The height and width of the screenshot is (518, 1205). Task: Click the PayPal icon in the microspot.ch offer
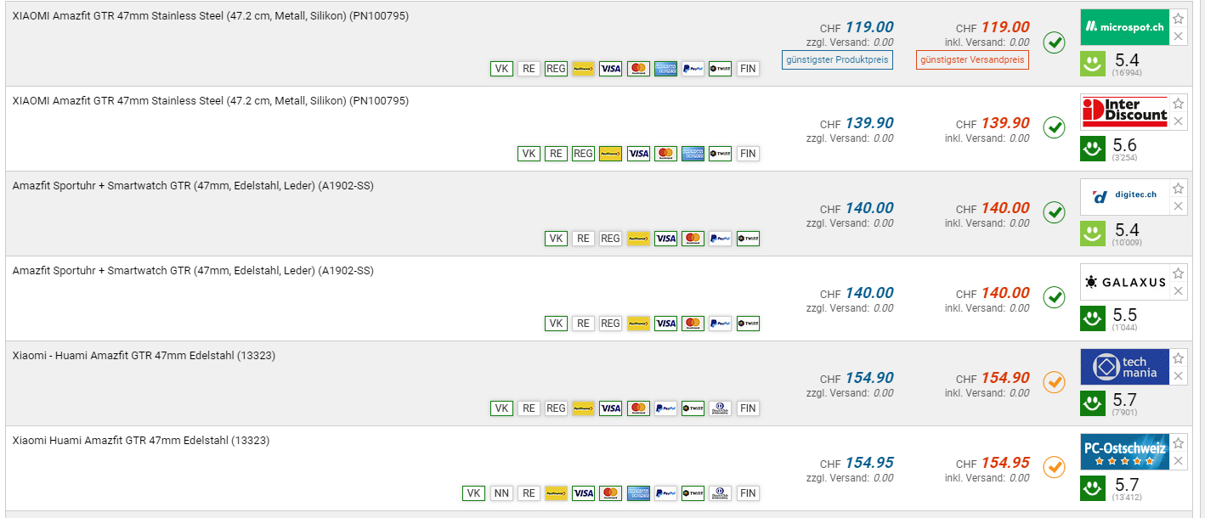tap(693, 69)
